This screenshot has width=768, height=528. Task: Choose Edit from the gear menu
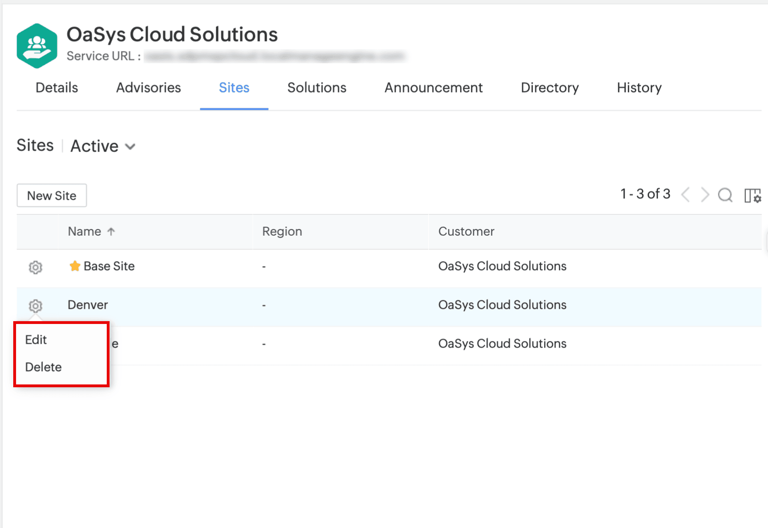[36, 340]
